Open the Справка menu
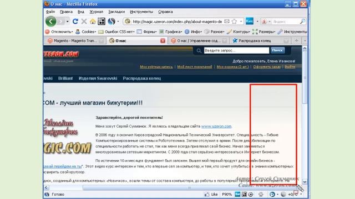The image size is (355, 199). click(x=165, y=12)
